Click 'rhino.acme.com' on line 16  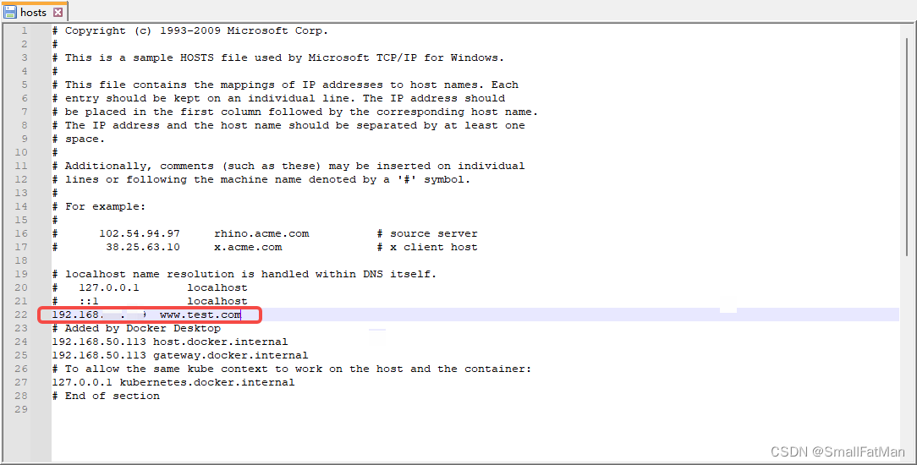261,233
